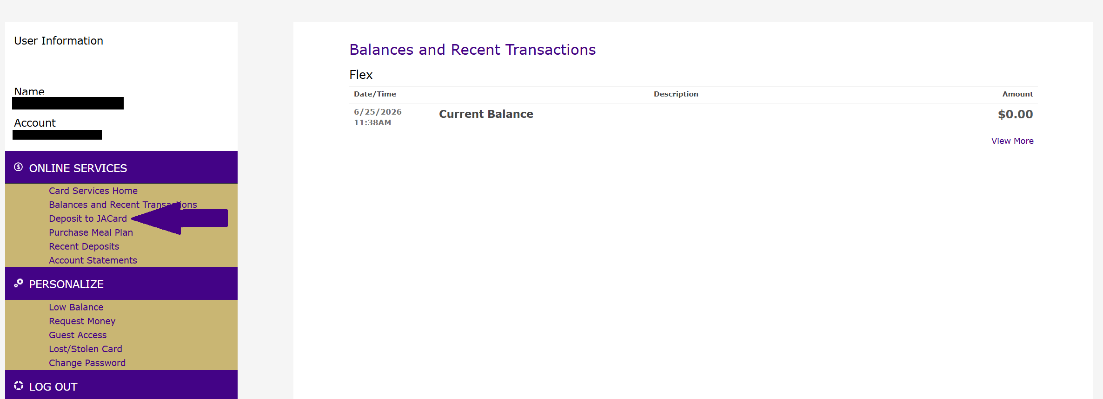Click the Current Balance row label
Image resolution: width=1103 pixels, height=399 pixels.
click(486, 114)
